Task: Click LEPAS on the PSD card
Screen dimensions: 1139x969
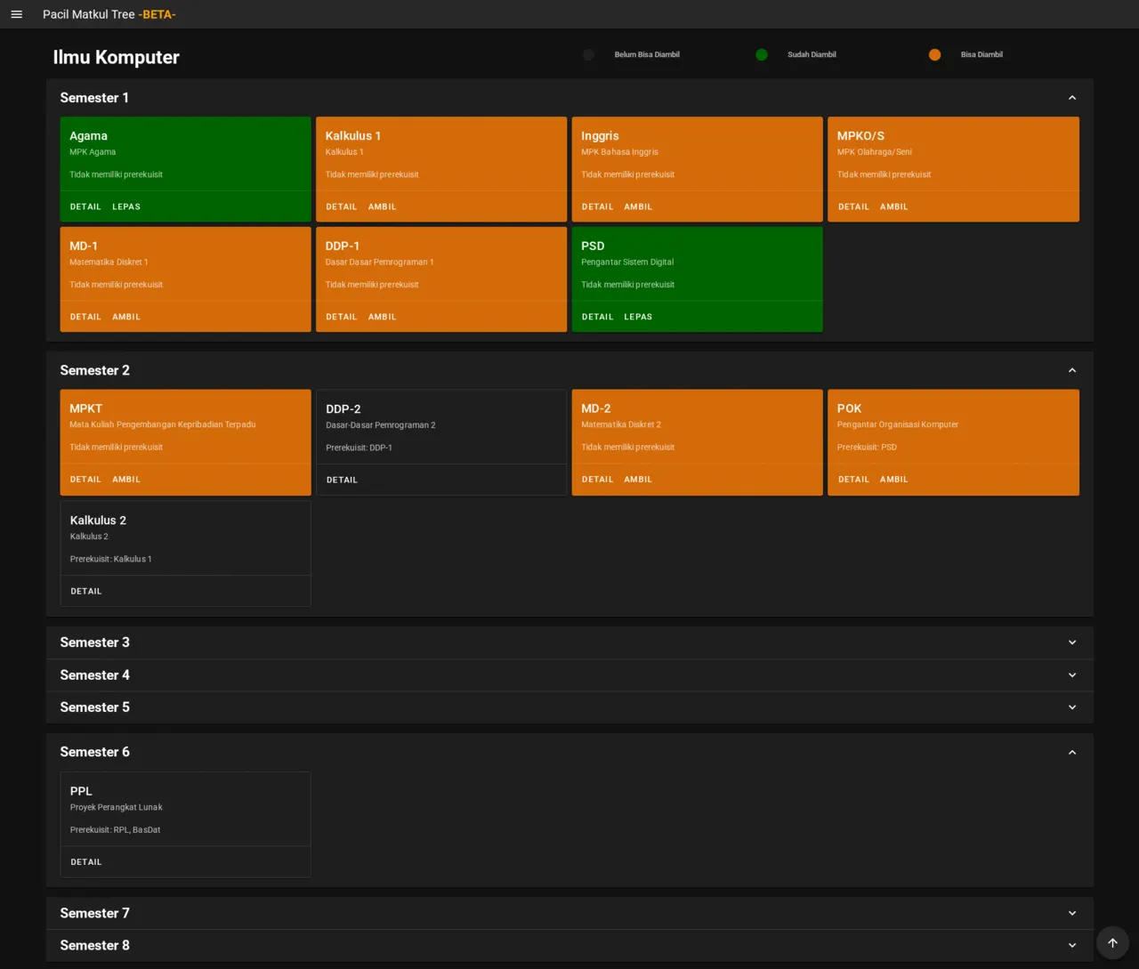Action: [x=638, y=317]
